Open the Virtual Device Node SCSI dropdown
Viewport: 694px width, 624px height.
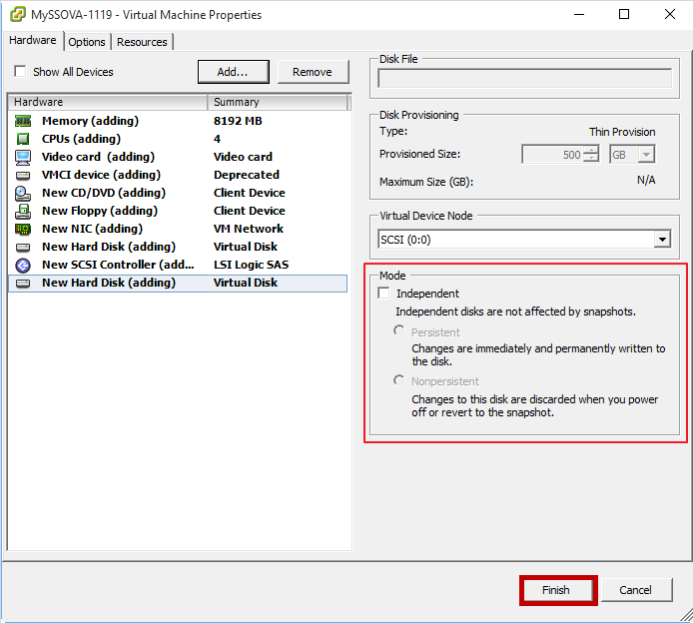(662, 240)
